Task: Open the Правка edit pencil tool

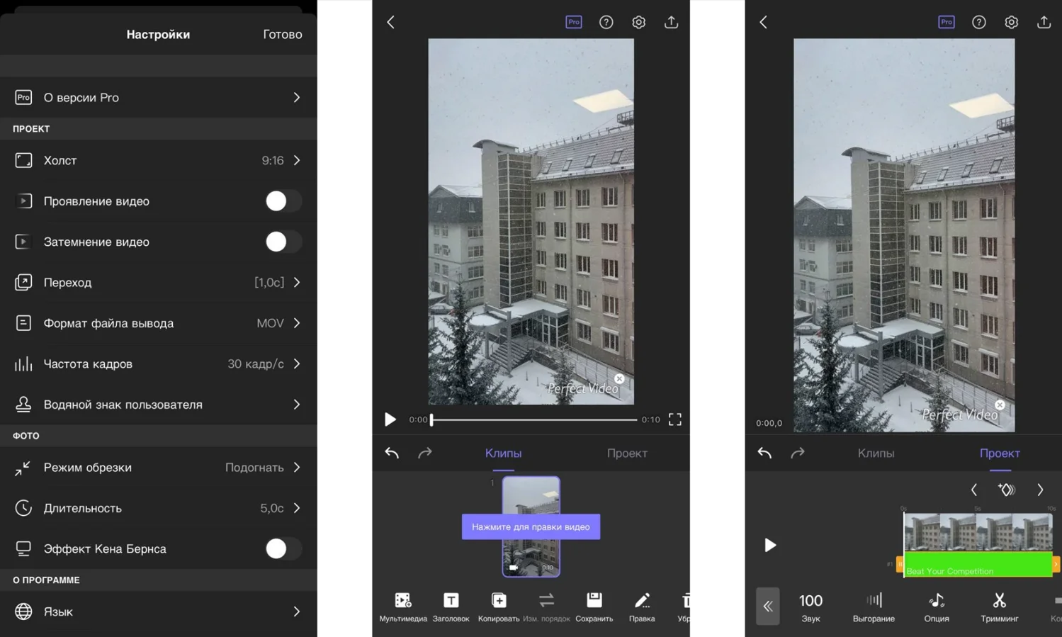Action: pyautogui.click(x=642, y=601)
